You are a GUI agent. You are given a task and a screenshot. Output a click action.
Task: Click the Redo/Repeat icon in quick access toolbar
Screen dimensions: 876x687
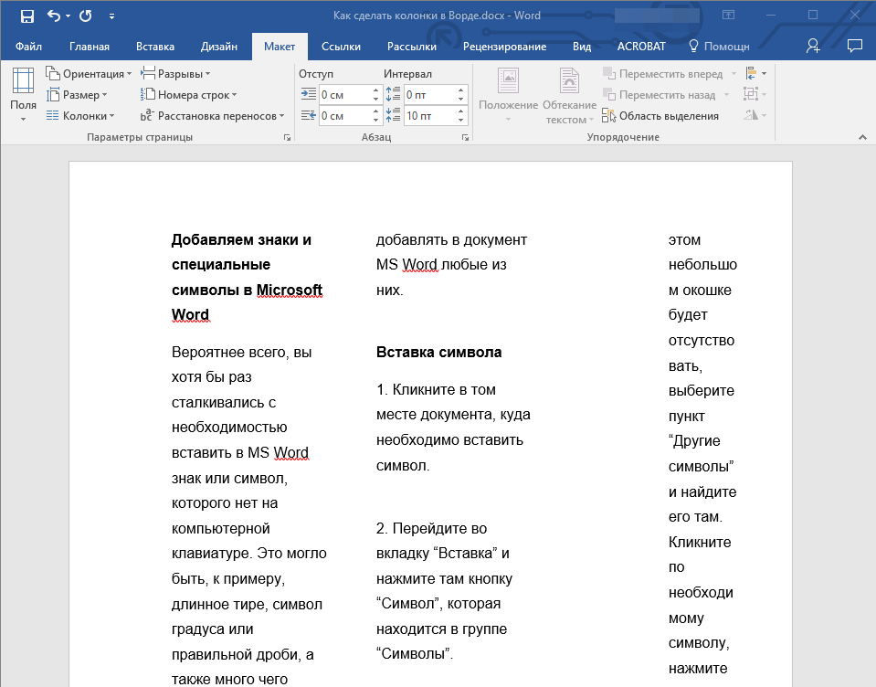click(86, 16)
